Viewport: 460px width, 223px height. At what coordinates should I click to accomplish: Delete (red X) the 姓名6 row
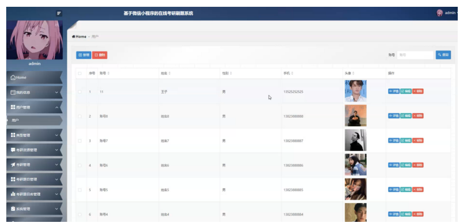(418, 165)
